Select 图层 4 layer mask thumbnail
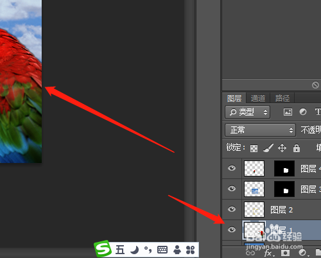The height and width of the screenshot is (258, 321). tap(284, 168)
